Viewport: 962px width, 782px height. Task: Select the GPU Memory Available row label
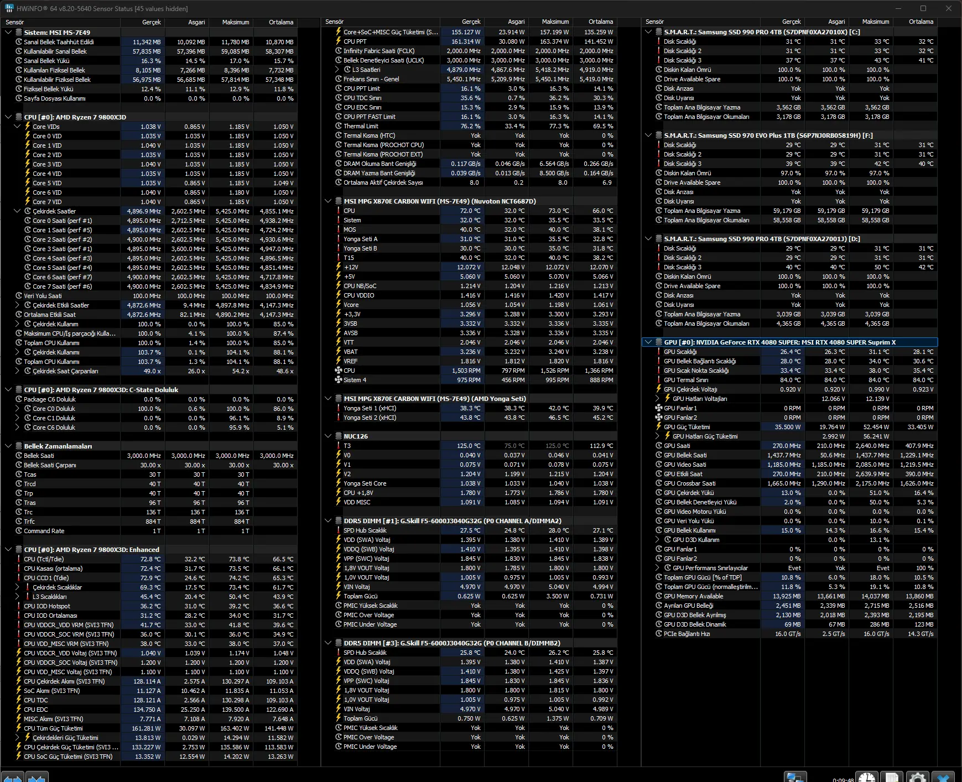point(694,596)
